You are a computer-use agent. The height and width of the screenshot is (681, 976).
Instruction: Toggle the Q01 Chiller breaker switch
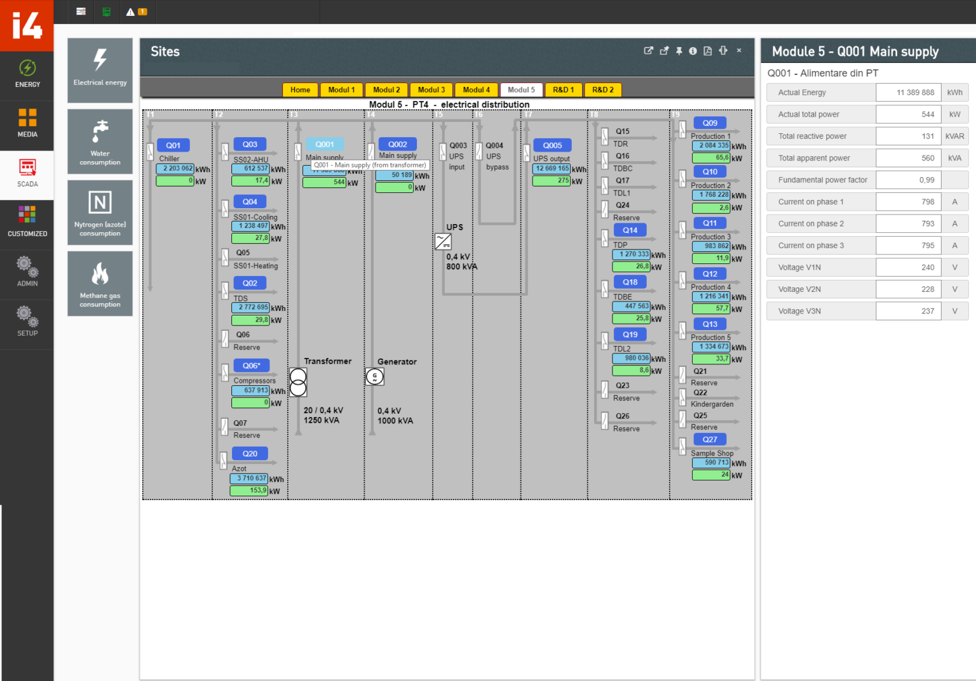[x=150, y=152]
